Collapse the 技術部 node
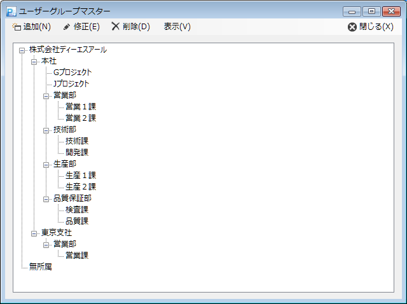The height and width of the screenshot is (304, 407). (46, 130)
